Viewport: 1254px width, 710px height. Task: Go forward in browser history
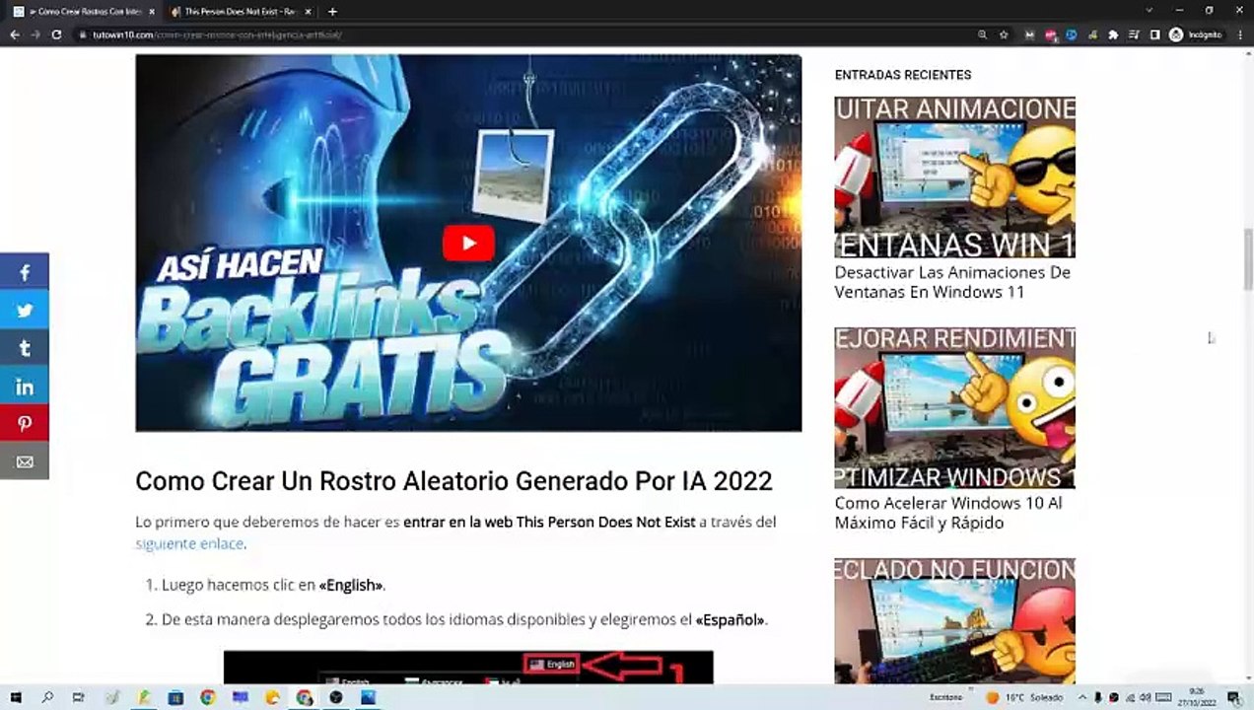pyautogui.click(x=35, y=35)
